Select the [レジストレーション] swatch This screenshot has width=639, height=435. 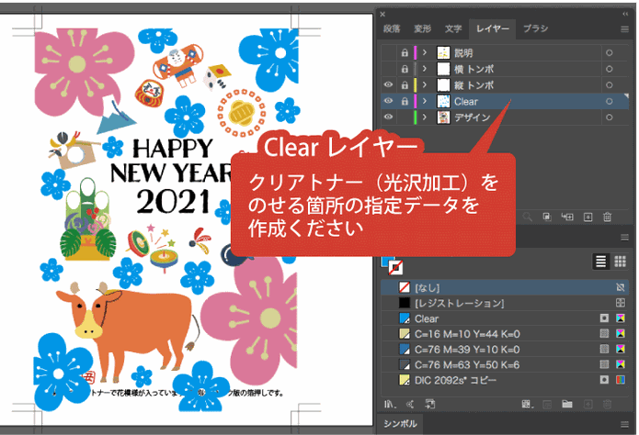point(505,303)
